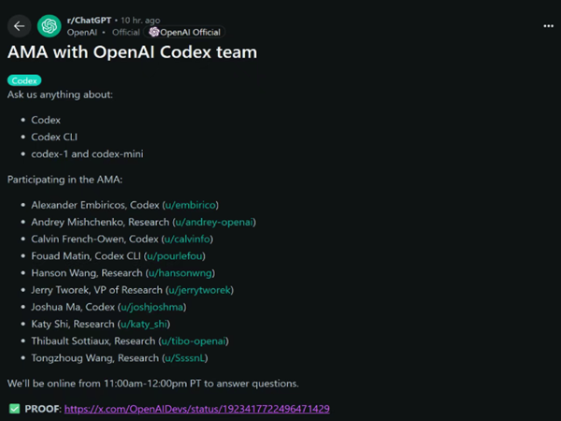Click the 'Tongzhoug Wang, Research' name text
The width and height of the screenshot is (561, 421).
tap(95, 358)
